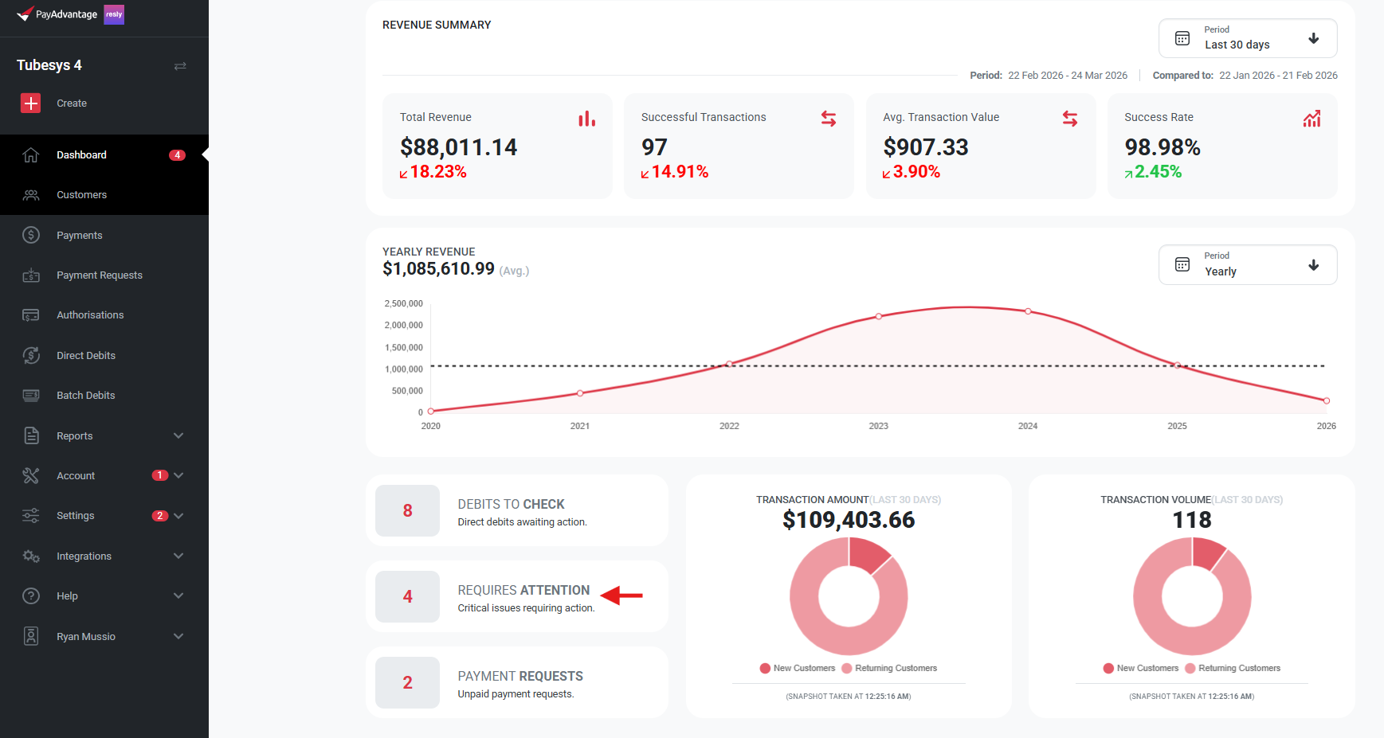
Task: Click the account switch arrows beside Tubesys 4
Action: [180, 66]
